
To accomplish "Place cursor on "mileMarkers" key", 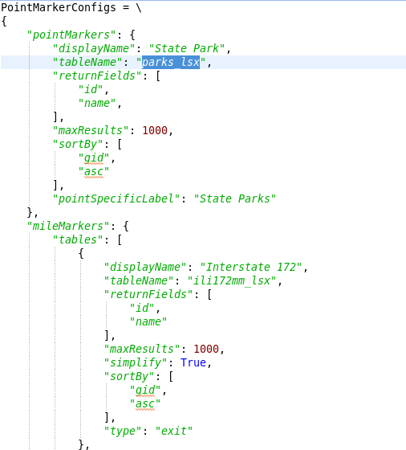I will coord(68,226).
